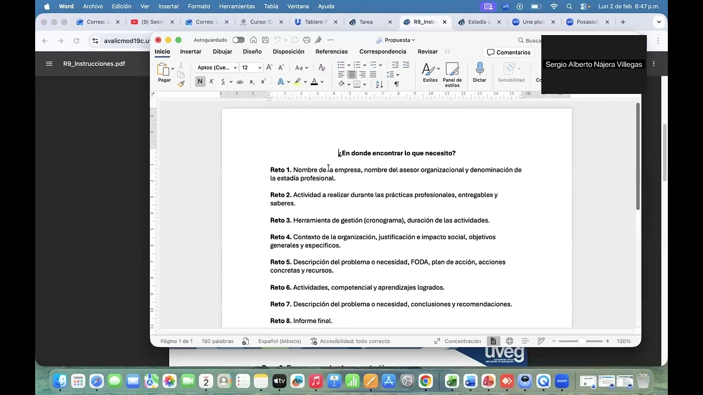
Task: Open the Propuesta document title dropdown
Action: [396, 40]
